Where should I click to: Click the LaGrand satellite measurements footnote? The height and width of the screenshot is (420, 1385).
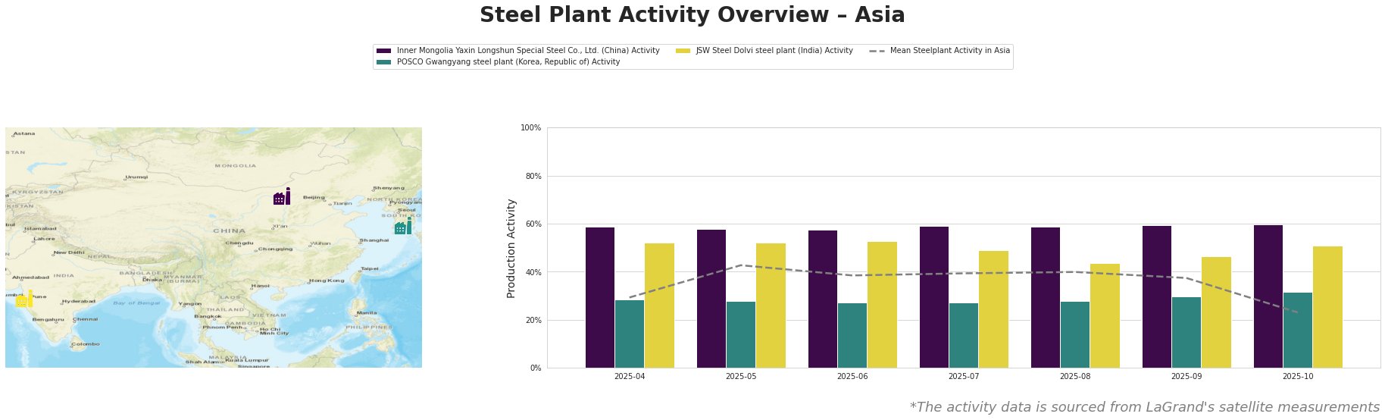pos(1144,407)
